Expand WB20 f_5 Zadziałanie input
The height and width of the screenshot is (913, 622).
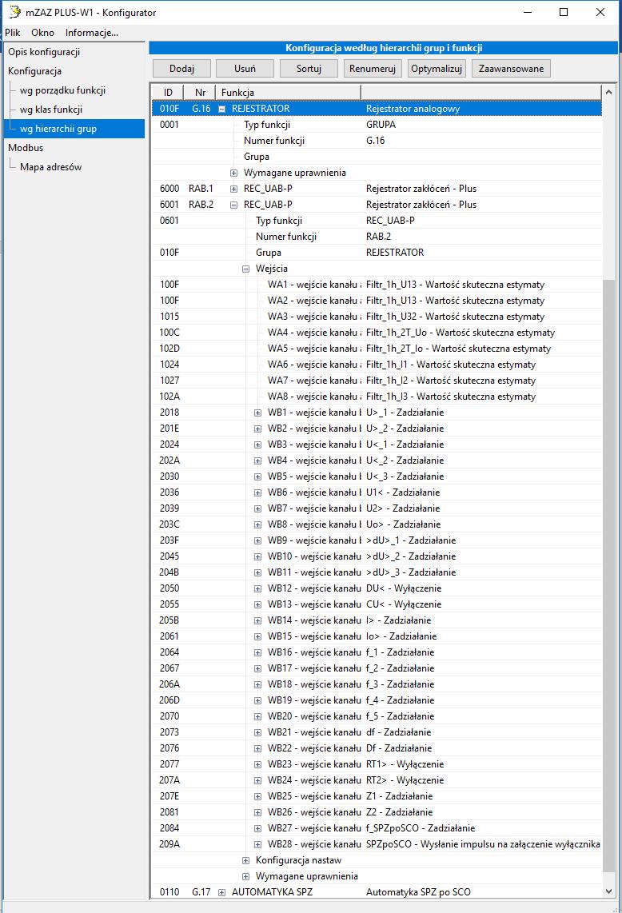click(257, 717)
